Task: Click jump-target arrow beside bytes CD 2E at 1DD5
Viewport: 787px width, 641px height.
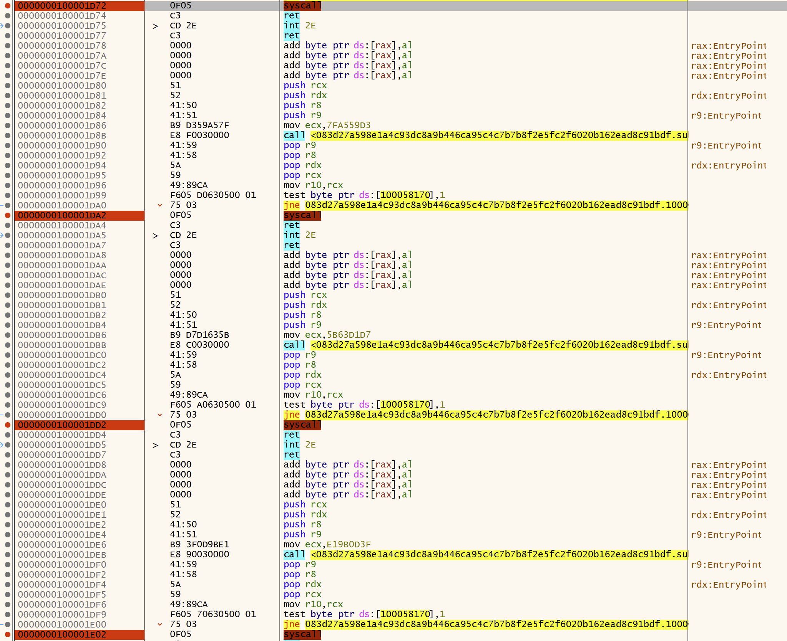Action: pyautogui.click(x=156, y=445)
